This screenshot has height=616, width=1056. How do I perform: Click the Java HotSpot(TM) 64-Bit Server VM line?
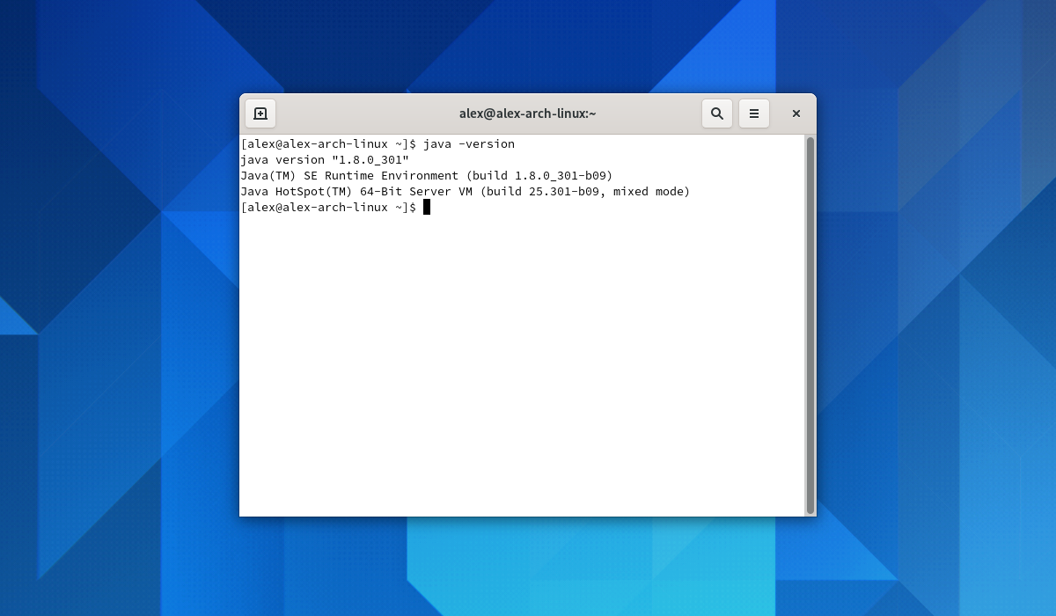(x=466, y=191)
